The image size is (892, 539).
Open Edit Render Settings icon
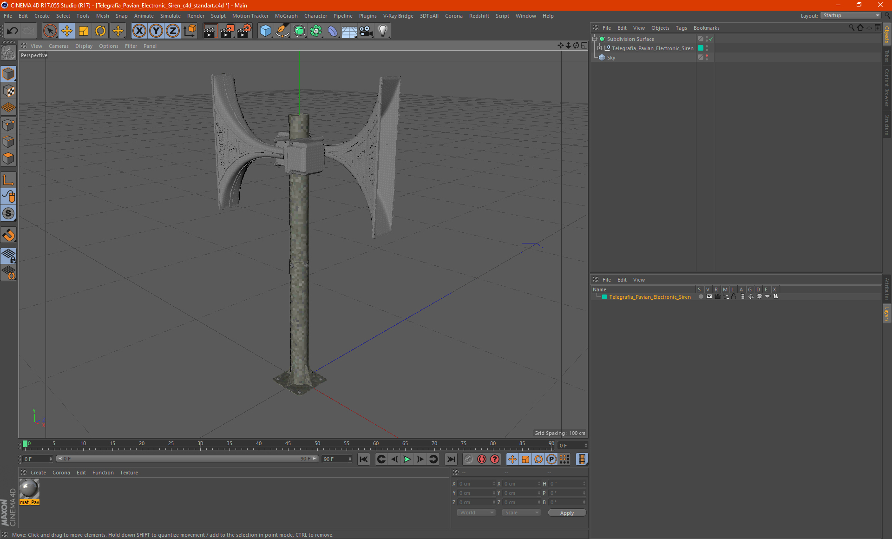click(244, 31)
